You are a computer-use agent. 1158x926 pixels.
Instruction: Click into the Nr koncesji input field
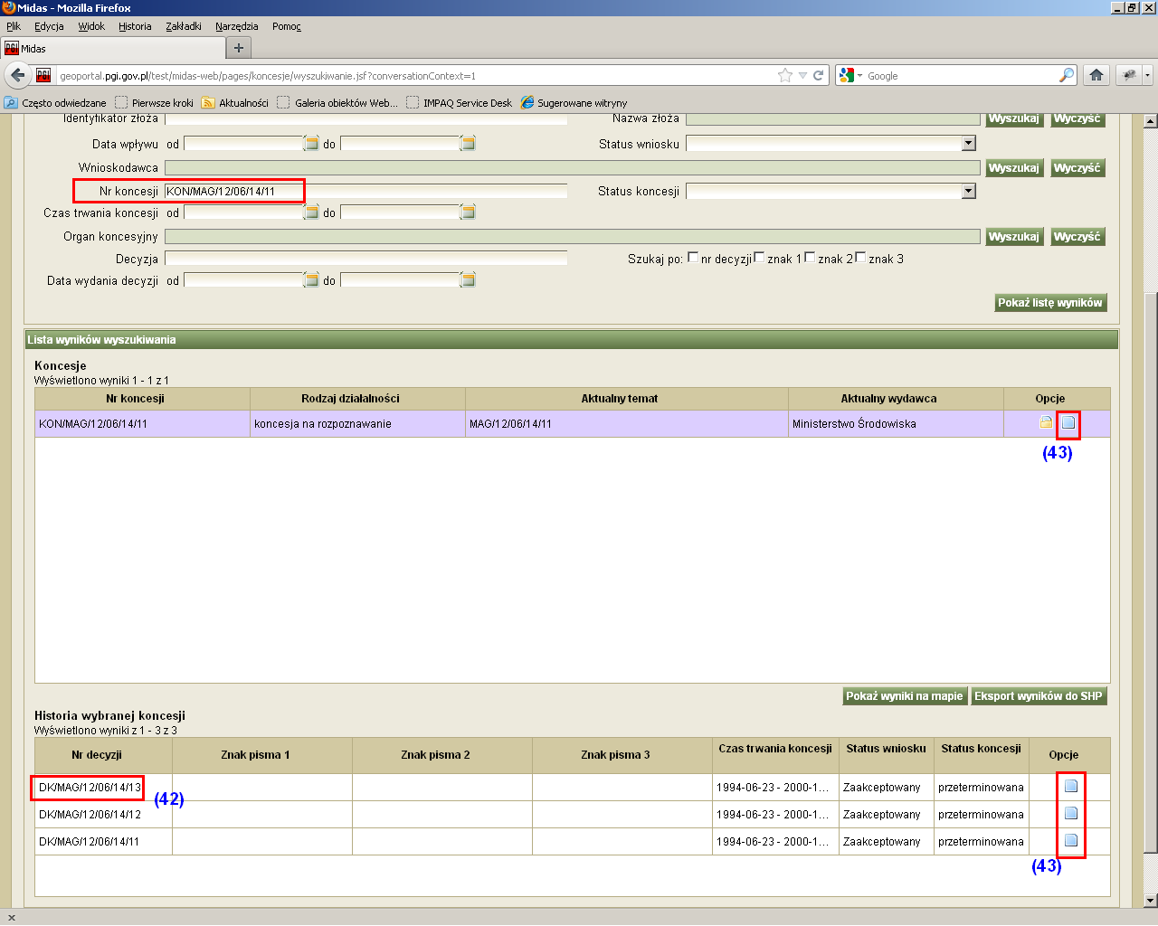pyautogui.click(x=365, y=191)
